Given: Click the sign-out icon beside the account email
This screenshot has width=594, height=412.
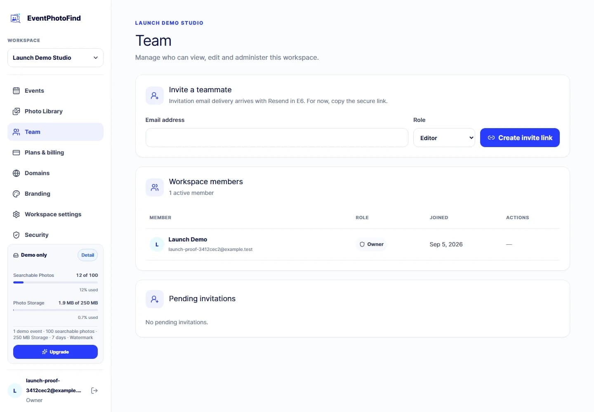Looking at the screenshot, I should point(94,391).
